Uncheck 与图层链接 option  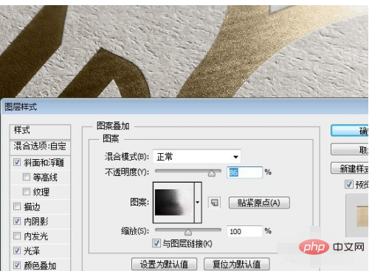tap(156, 243)
